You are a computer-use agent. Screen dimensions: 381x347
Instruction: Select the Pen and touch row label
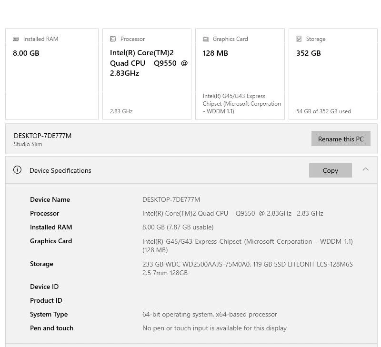[x=51, y=328]
